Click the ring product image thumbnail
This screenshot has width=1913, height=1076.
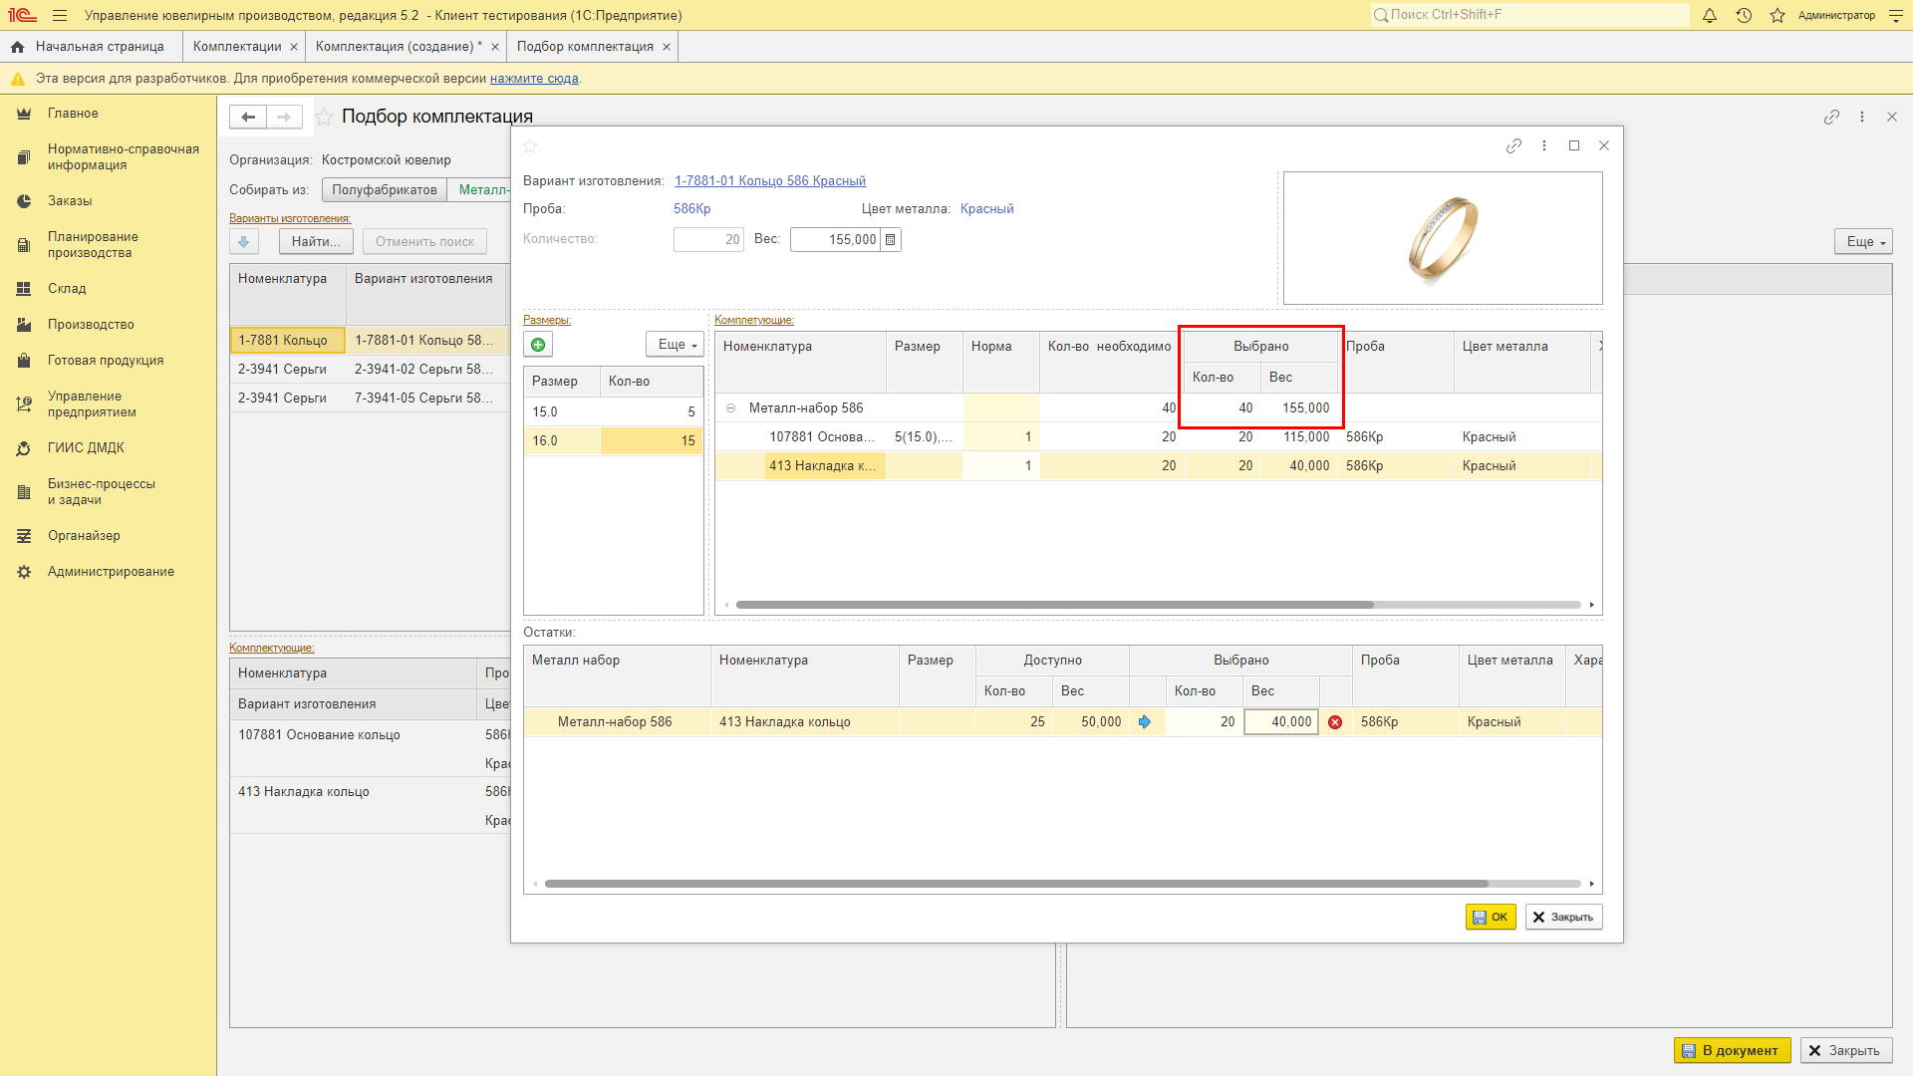(1443, 238)
